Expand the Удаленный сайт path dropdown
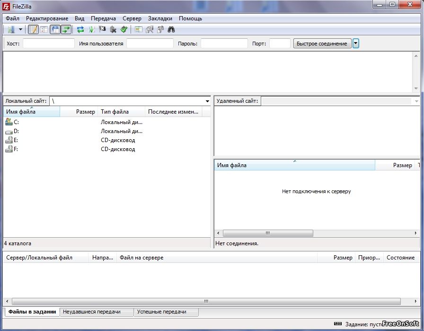 [x=416, y=101]
